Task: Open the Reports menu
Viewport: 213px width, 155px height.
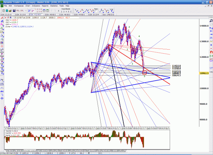Action: tap(45, 6)
